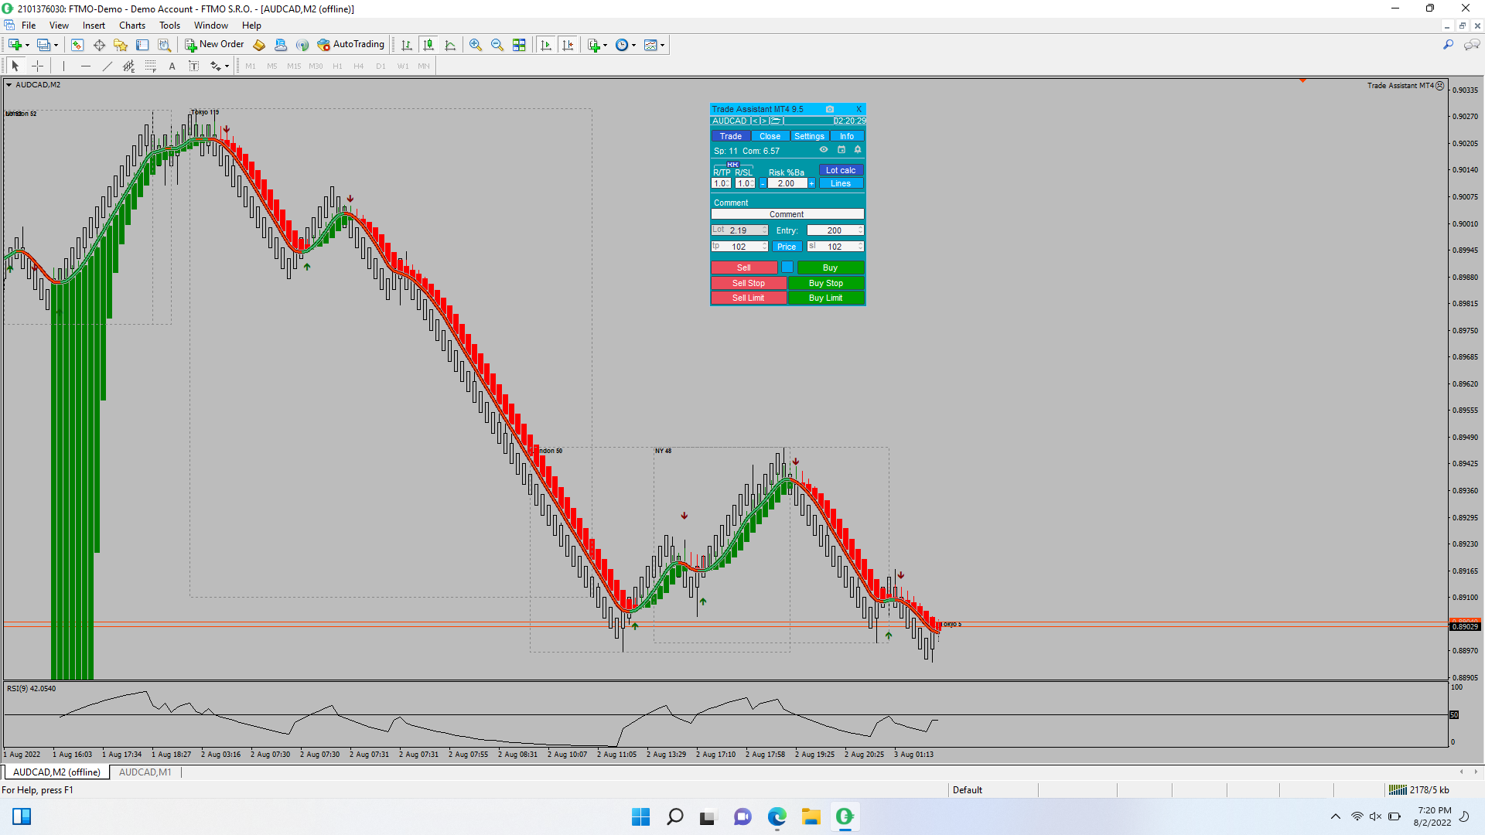Select the Crosshair cursor tool
Viewport: 1485px width, 835px height.
[x=37, y=66]
